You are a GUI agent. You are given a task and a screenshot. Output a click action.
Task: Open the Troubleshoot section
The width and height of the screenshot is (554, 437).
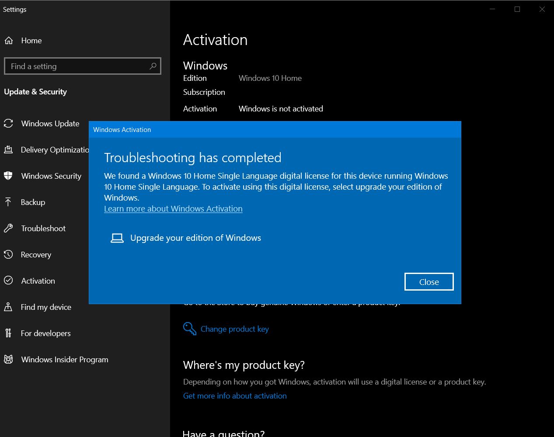(43, 229)
